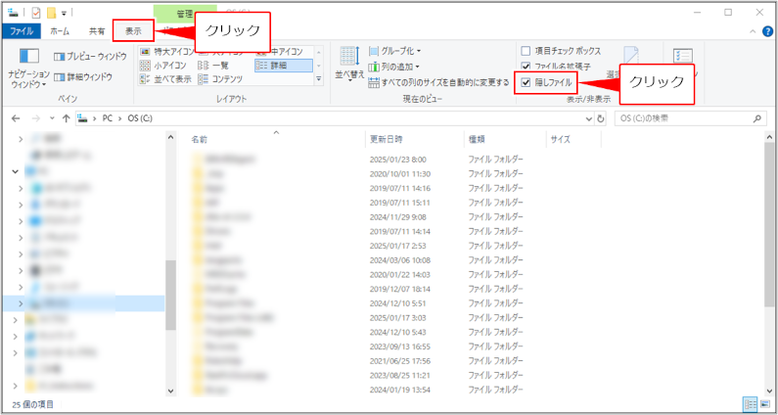Open the 表示 ribbon tab
This screenshot has height=415, width=778.
[x=133, y=31]
